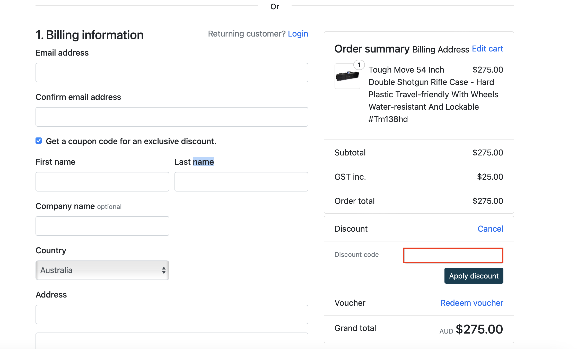Viewport: 577px width, 349px height.
Task: Click the Login link for returning customers
Action: click(298, 33)
